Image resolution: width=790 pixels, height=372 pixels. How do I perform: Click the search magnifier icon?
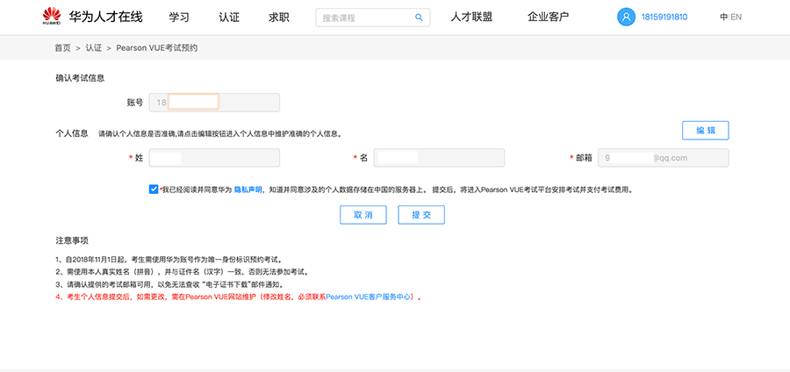coord(419,17)
